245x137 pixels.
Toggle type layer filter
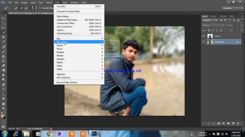coord(230,20)
